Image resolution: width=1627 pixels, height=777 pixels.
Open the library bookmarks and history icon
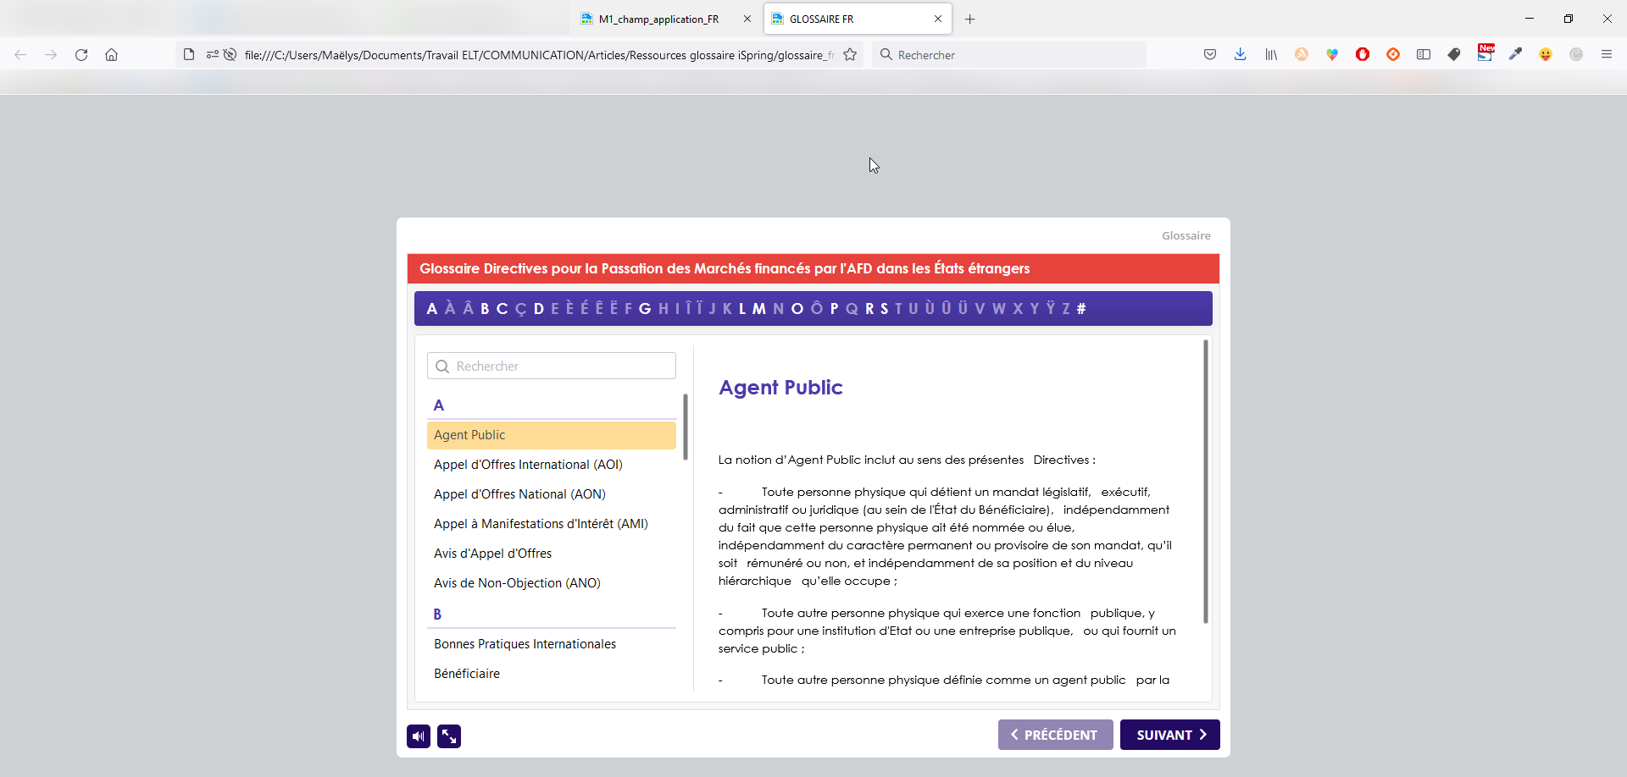(1271, 55)
